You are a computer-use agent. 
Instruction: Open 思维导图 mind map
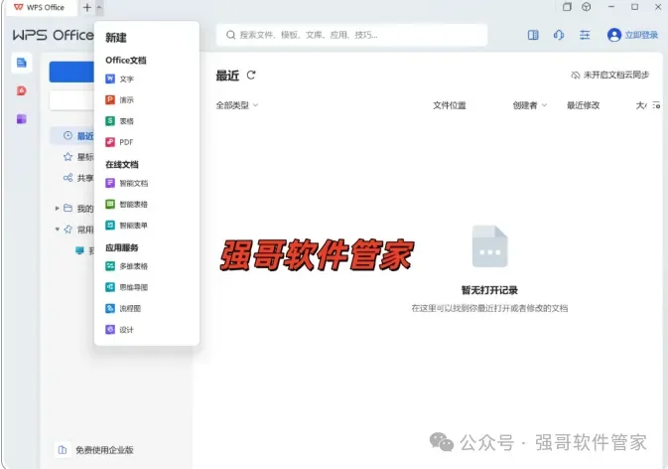point(126,287)
